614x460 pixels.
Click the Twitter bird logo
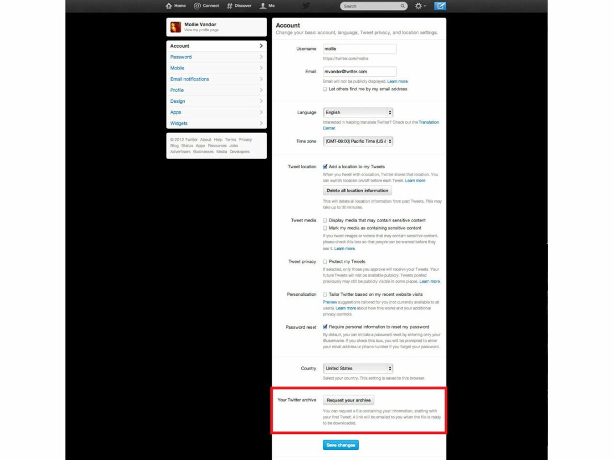(x=306, y=6)
